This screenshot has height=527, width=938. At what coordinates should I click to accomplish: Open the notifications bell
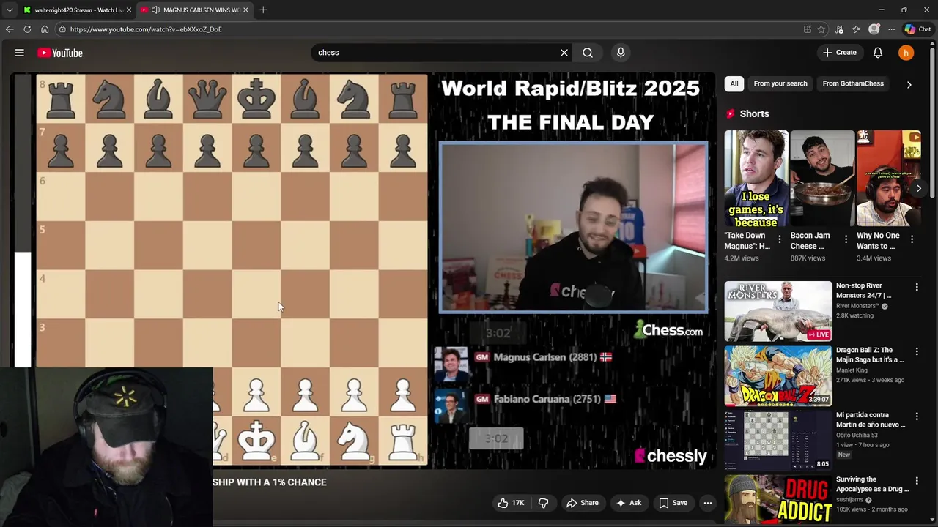click(878, 53)
